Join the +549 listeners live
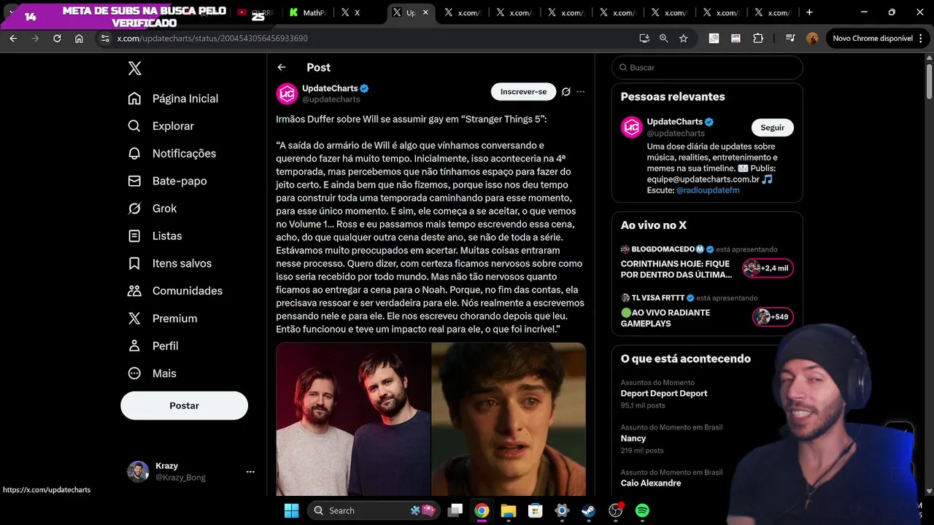 click(x=773, y=317)
